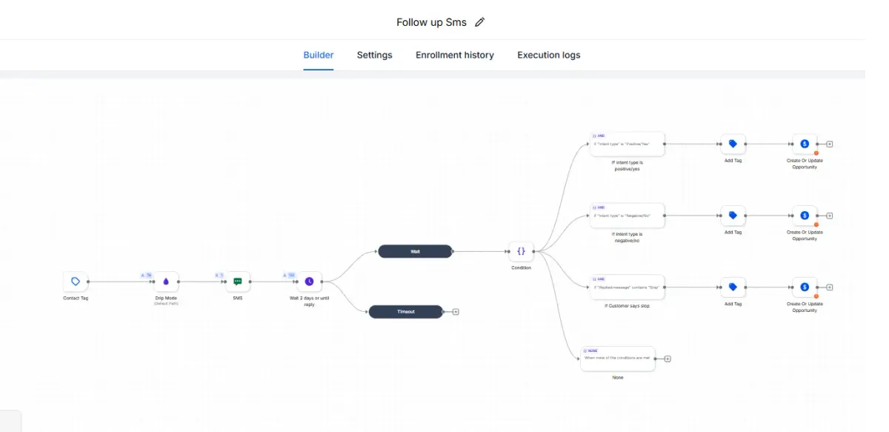Viewport: 889px width, 432px height.
Task: Open the None conditions-not-met card
Action: (618, 359)
